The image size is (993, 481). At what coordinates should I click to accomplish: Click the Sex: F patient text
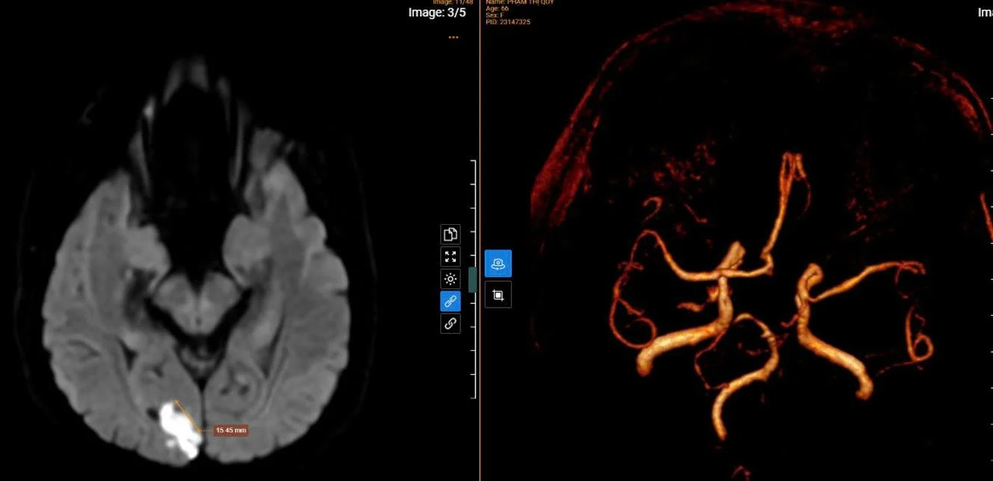(495, 16)
